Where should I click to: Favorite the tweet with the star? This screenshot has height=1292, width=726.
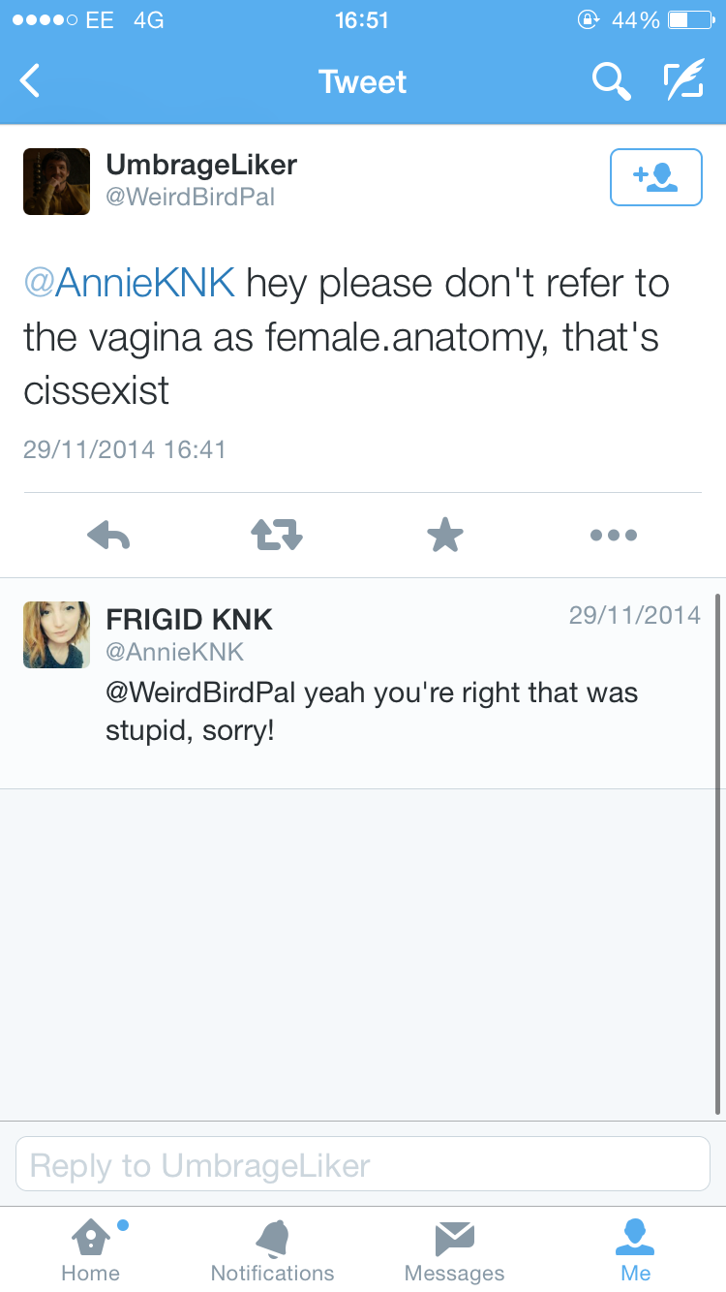pos(445,534)
